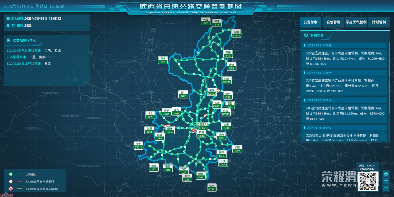The width and height of the screenshot is (394, 197).
Task: Switch to 交通管制 tab
Action: pyautogui.click(x=310, y=22)
